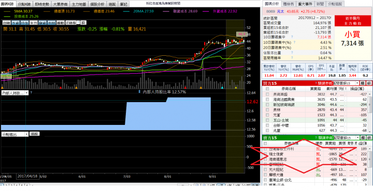Screen dimensions: 373x191
Task: Check the select-all checkbox in 賣方15 header row
Action: tap(265, 144)
